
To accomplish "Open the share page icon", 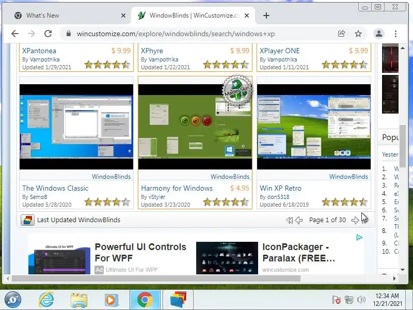I will 342,34.
